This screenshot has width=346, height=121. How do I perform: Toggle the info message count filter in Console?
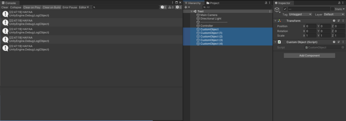coord(163,7)
